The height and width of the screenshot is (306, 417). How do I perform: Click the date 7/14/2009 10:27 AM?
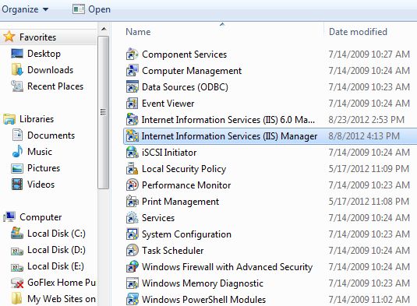pyautogui.click(x=369, y=55)
